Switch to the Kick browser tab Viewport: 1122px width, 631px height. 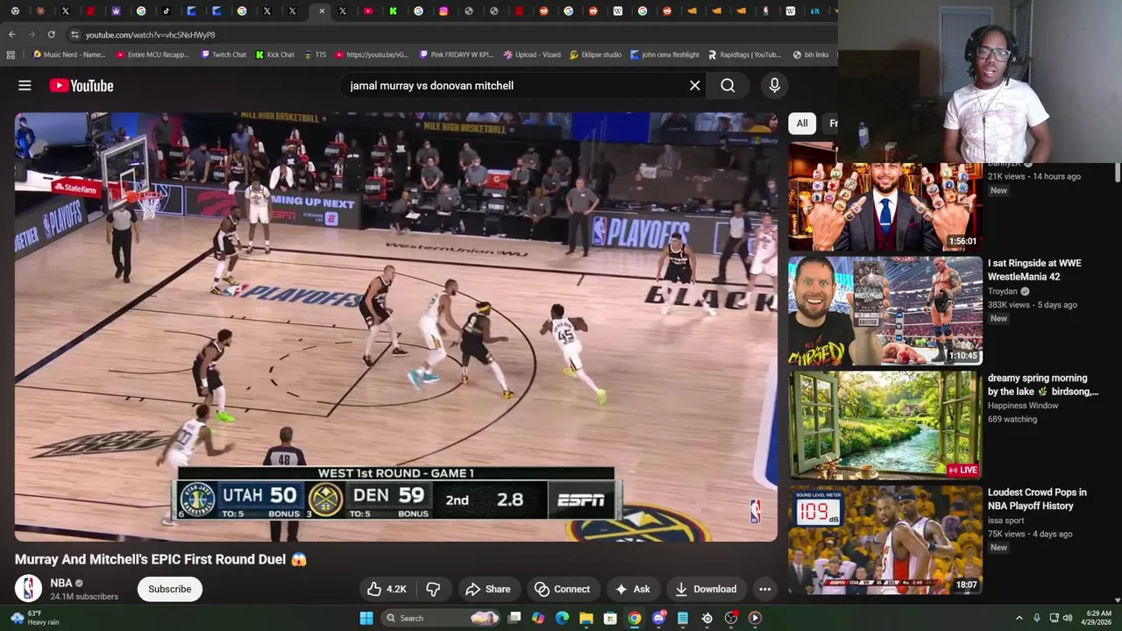tap(393, 11)
